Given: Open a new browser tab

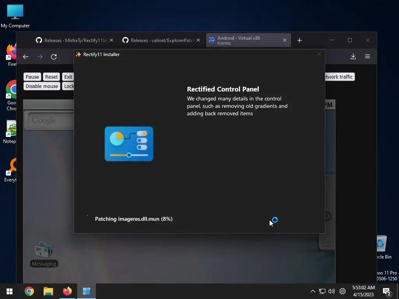Looking at the screenshot, I should click(300, 40).
